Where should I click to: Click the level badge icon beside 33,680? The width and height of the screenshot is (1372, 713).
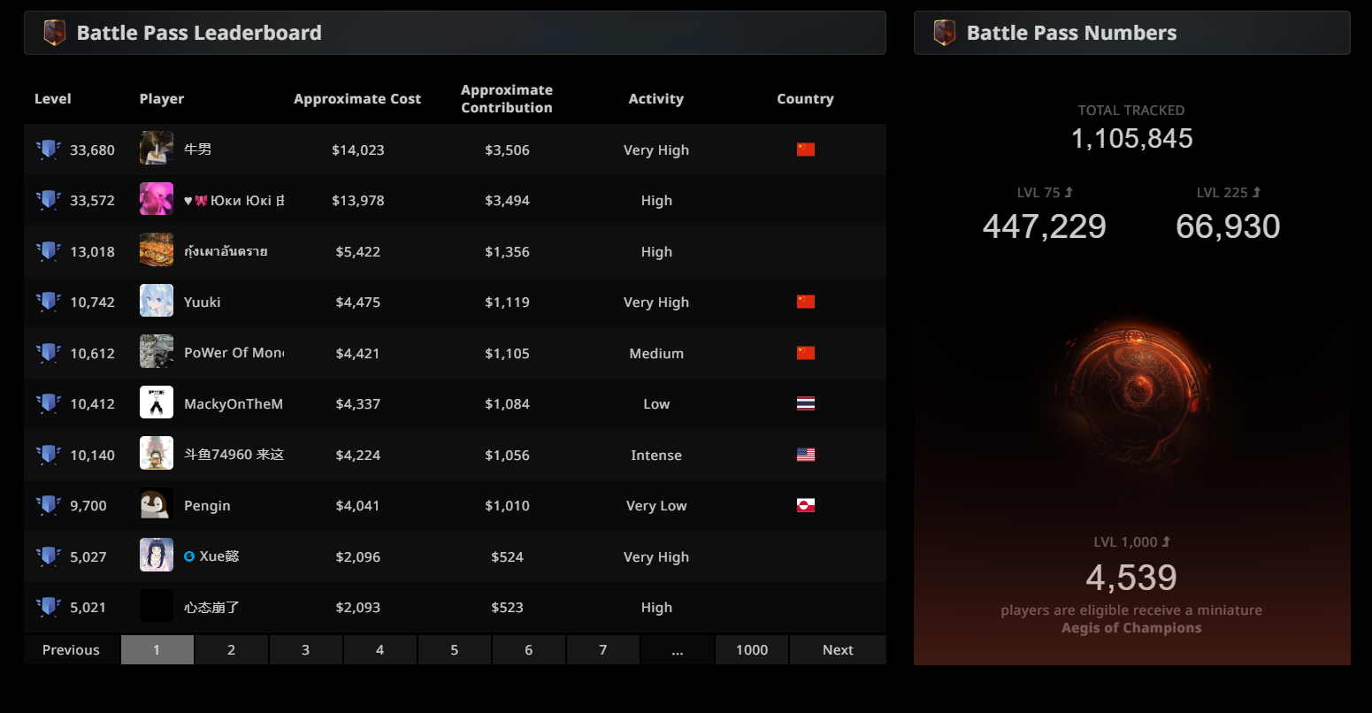click(x=49, y=149)
